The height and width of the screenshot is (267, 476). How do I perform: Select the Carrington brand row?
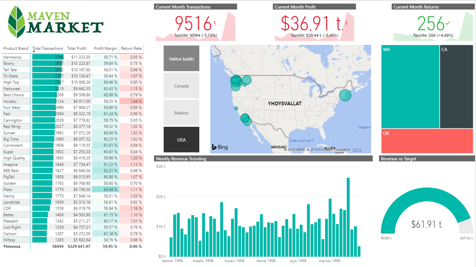coord(73,120)
